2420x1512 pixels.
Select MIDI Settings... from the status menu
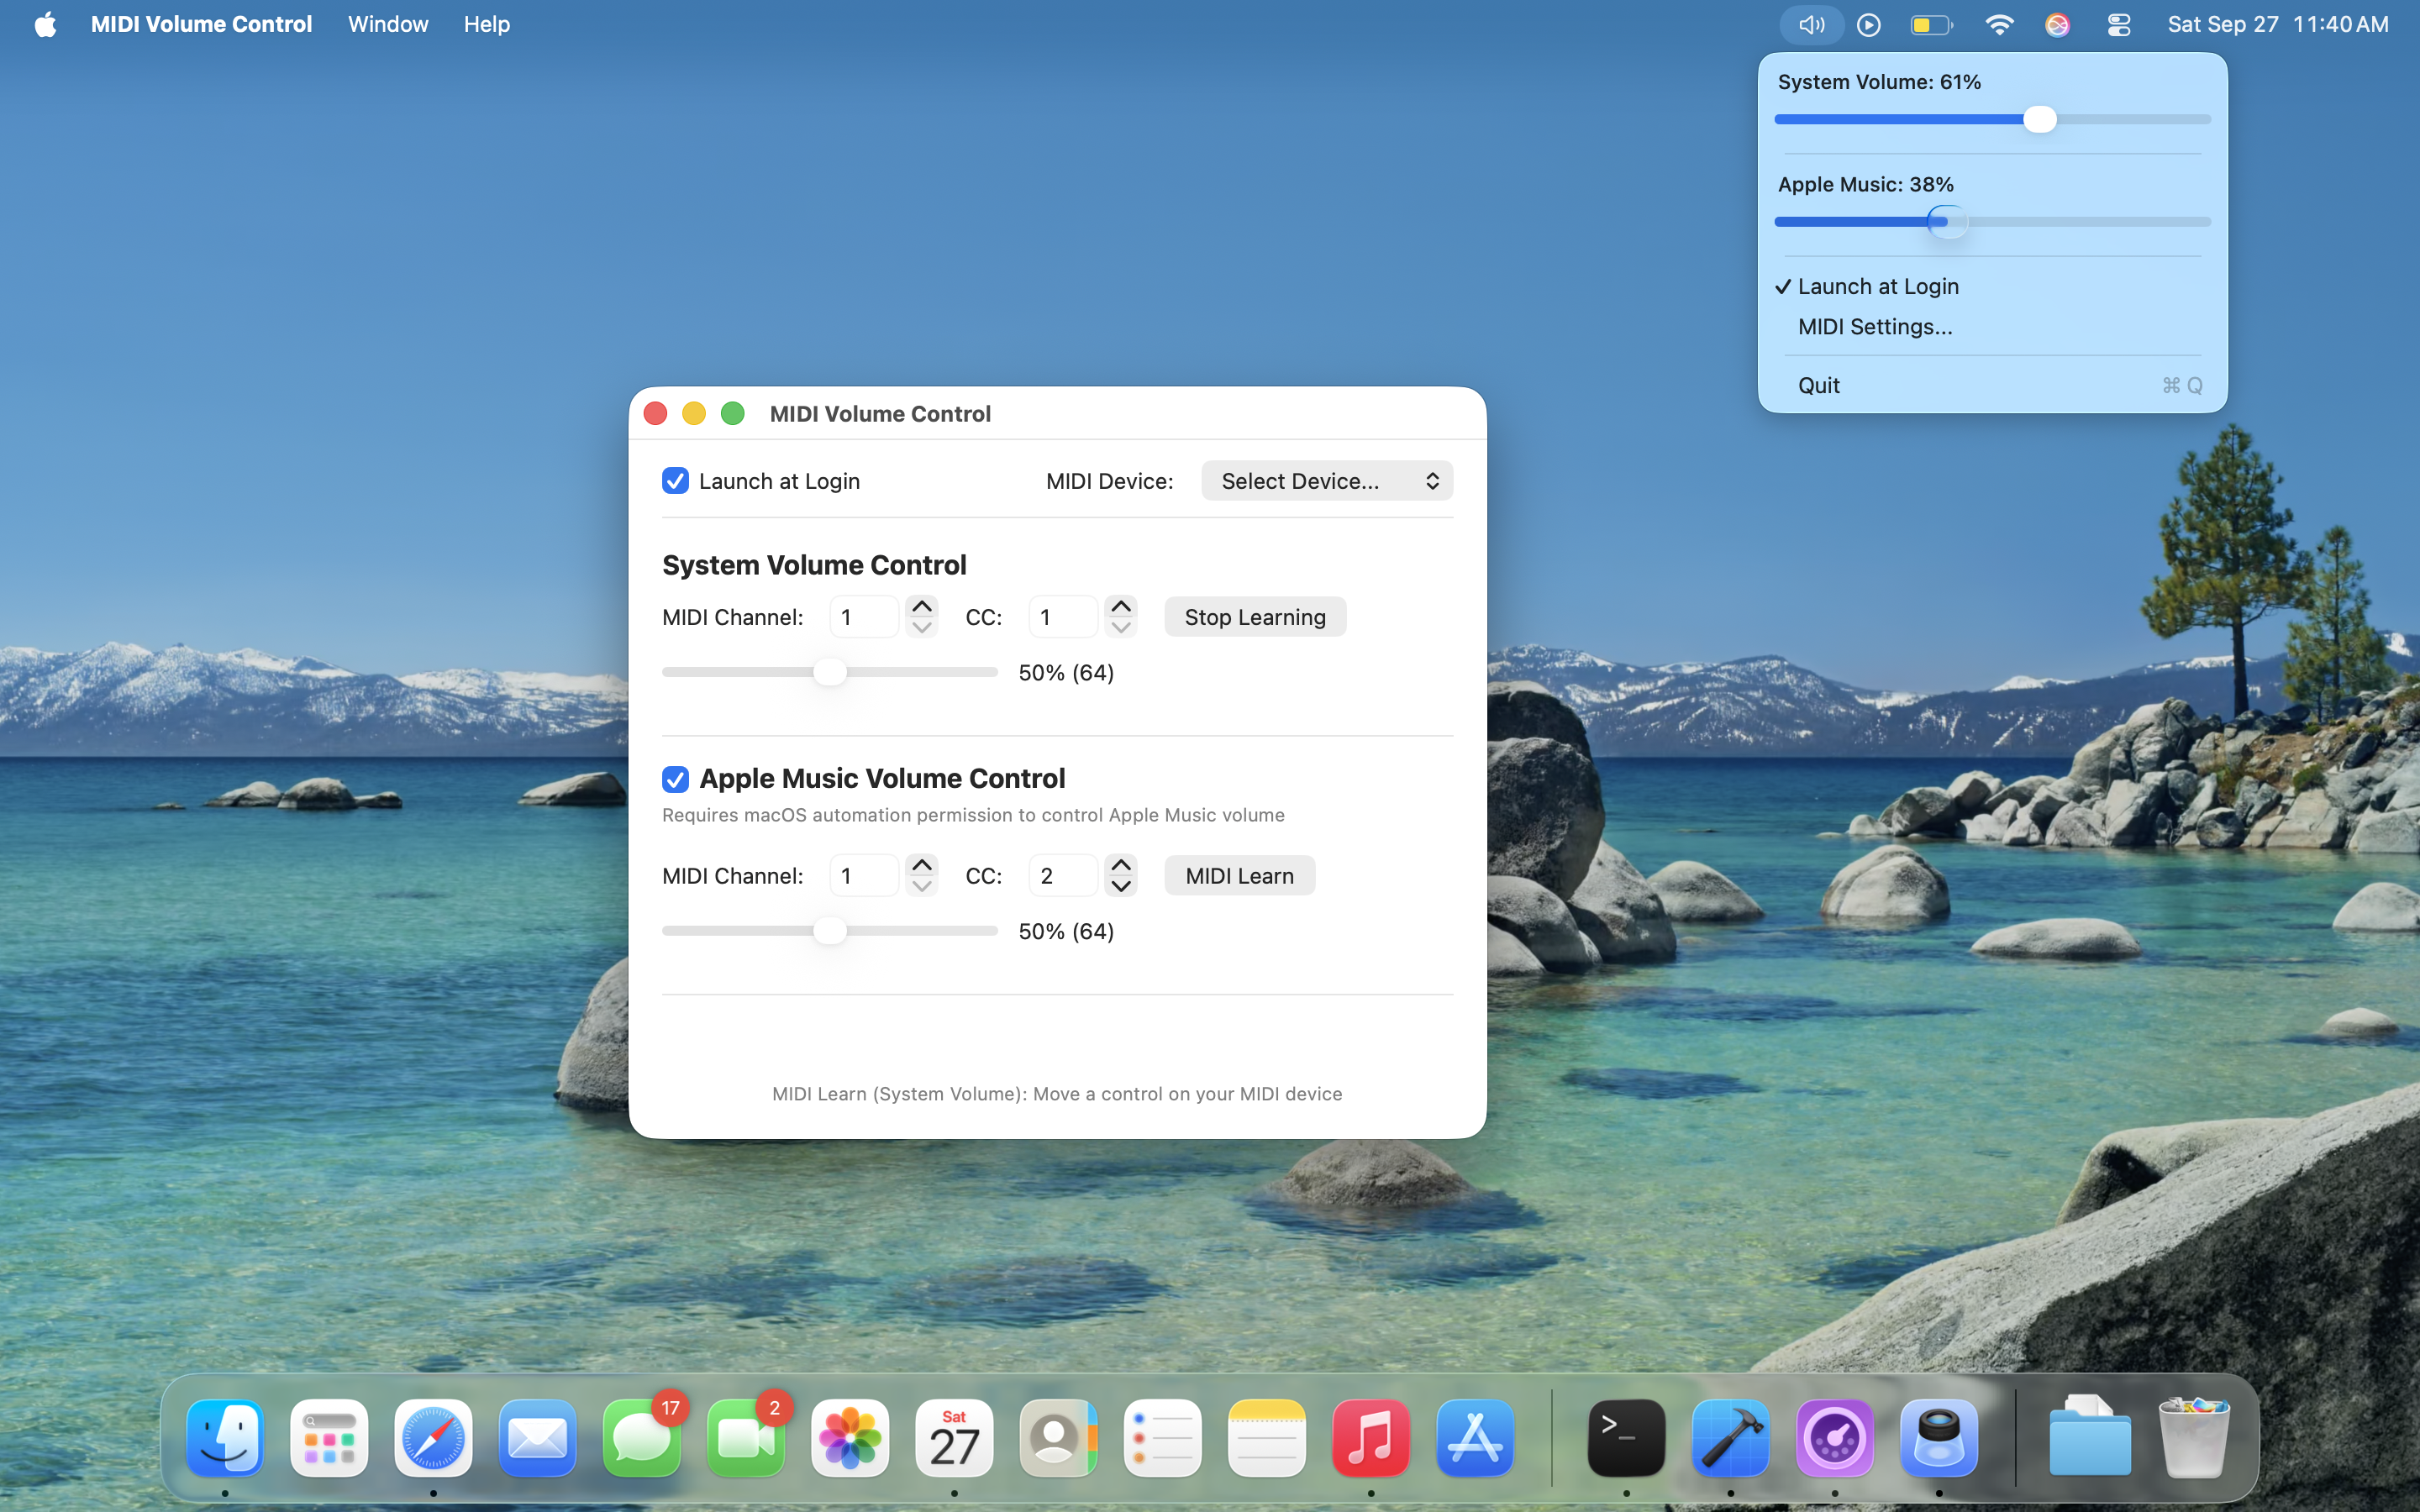coord(1874,327)
